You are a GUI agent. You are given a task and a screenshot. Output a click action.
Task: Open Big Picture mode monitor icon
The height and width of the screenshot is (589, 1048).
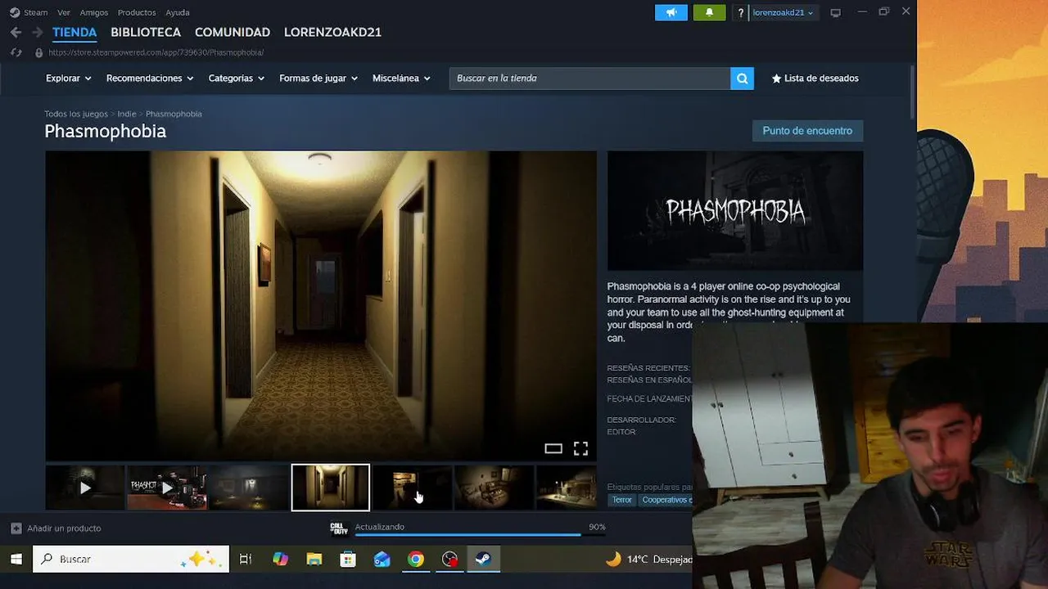[835, 12]
